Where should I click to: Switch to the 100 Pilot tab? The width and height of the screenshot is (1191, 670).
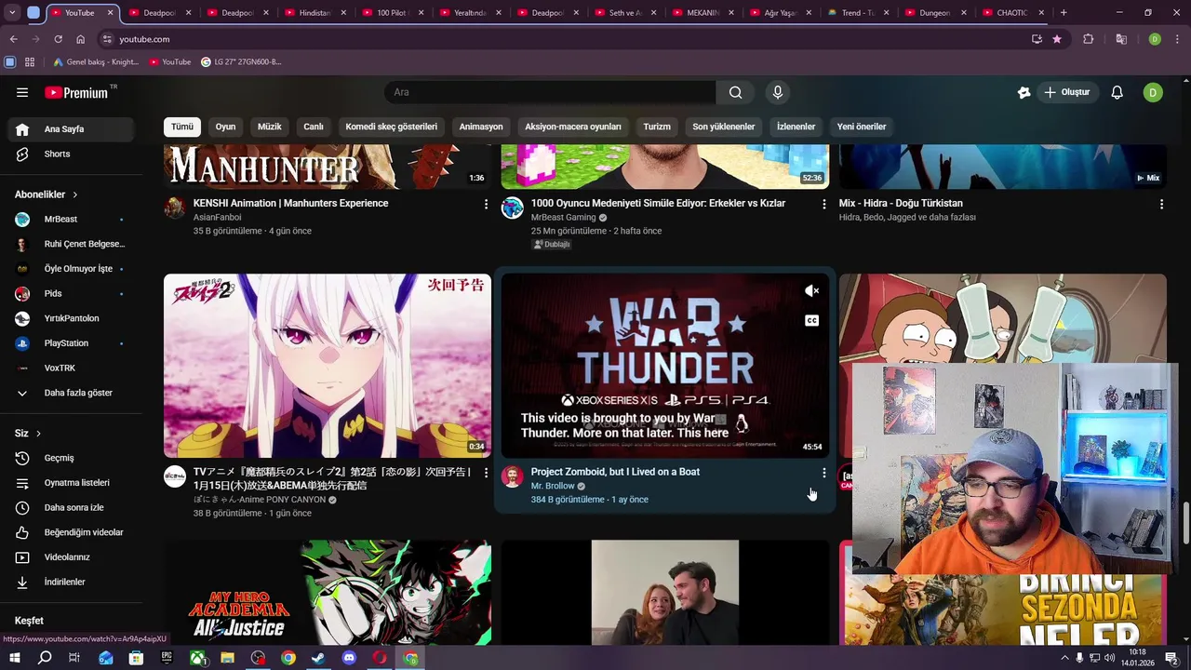(392, 13)
